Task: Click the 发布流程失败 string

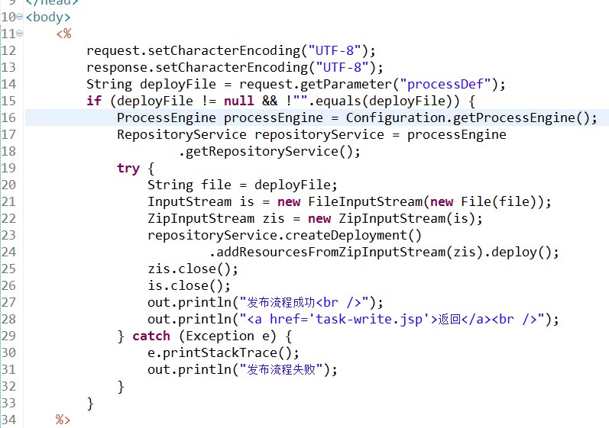Action: point(281,369)
